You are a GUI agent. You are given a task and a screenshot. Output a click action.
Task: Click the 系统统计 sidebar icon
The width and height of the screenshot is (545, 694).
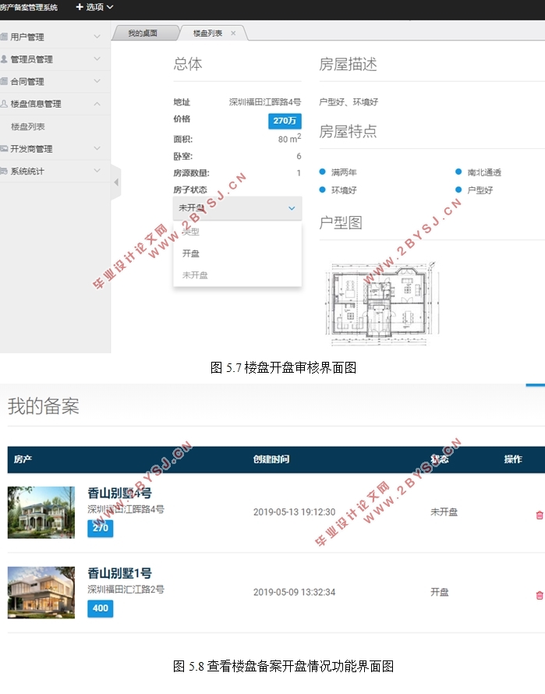(x=4, y=171)
